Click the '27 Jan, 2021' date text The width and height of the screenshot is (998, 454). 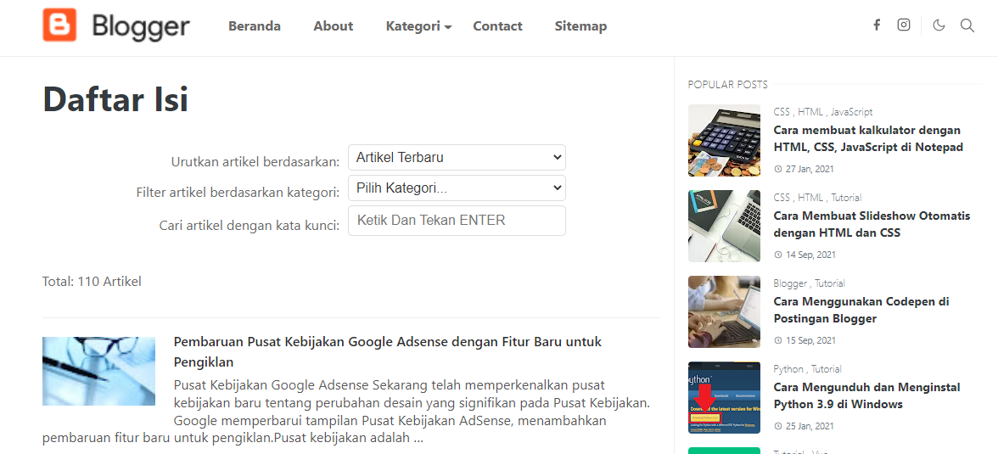[809, 169]
